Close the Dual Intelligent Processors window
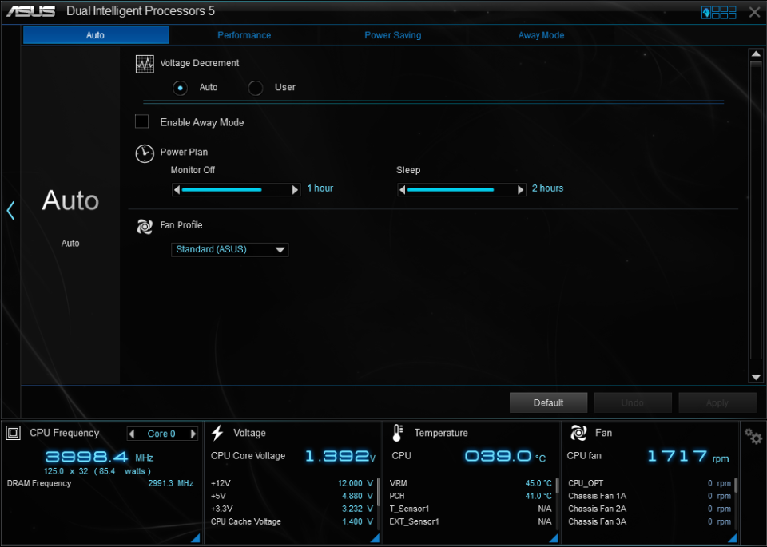767x547 pixels. point(754,12)
